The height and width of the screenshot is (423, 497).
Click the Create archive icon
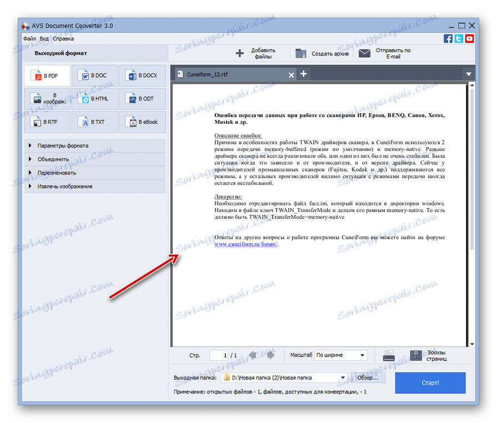coord(301,53)
